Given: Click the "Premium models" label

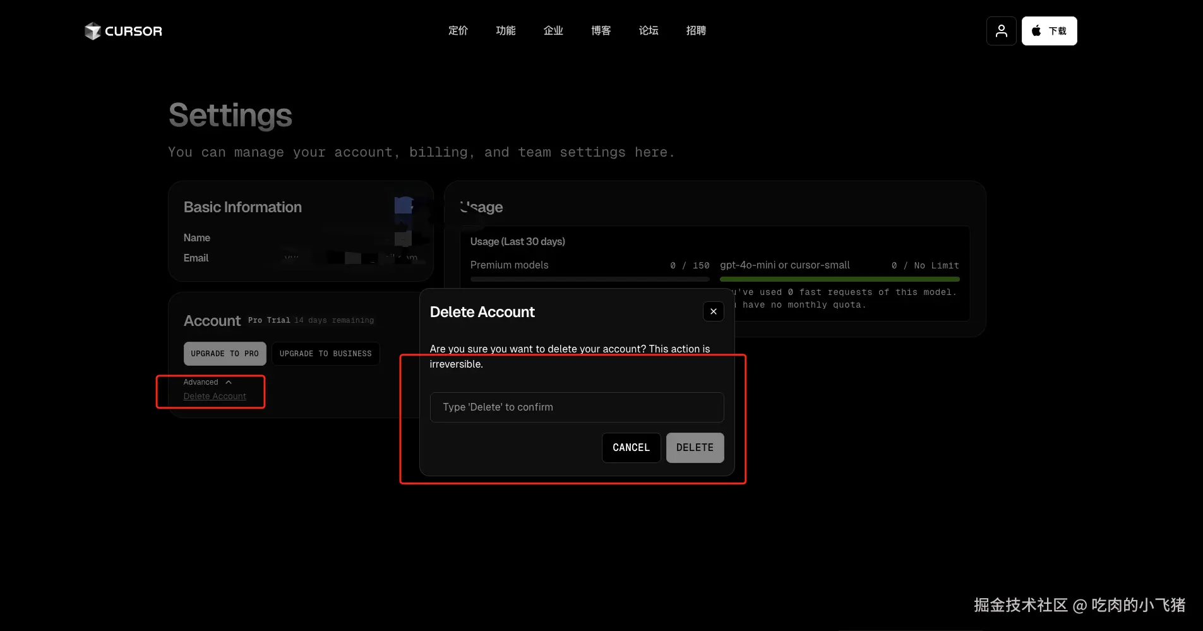Looking at the screenshot, I should [x=510, y=265].
